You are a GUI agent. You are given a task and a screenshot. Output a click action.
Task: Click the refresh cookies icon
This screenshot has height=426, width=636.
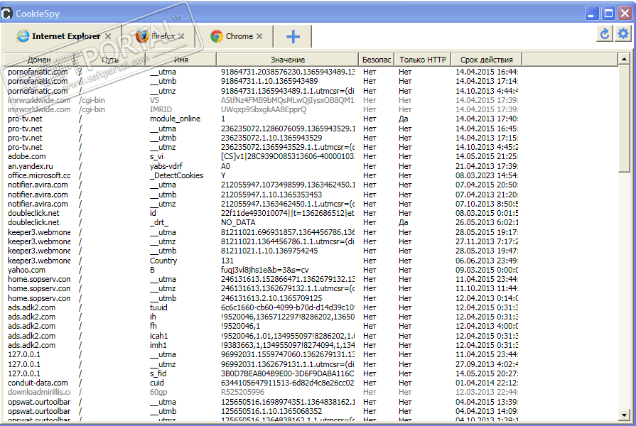click(x=604, y=33)
